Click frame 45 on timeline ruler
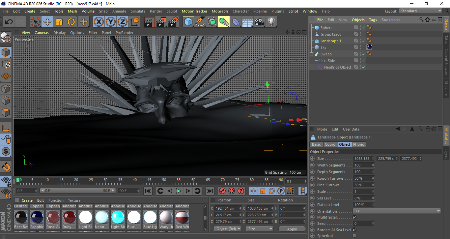The height and width of the screenshot is (239, 450). [149, 180]
